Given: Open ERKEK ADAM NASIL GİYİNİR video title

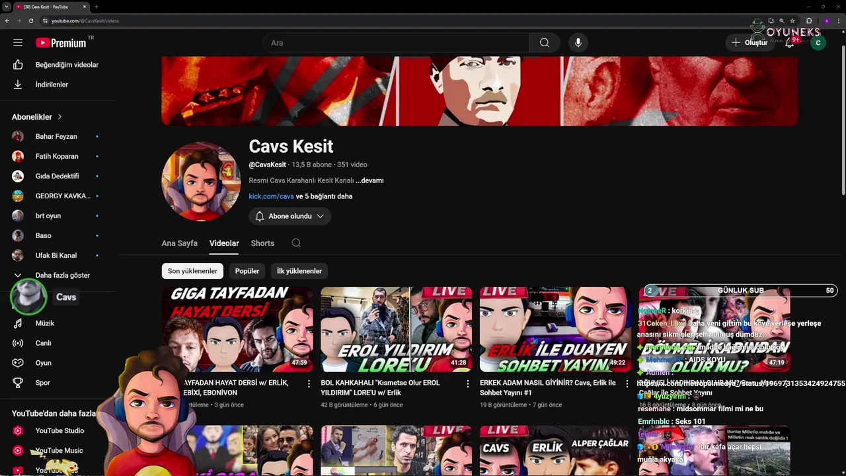Looking at the screenshot, I should pyautogui.click(x=548, y=387).
